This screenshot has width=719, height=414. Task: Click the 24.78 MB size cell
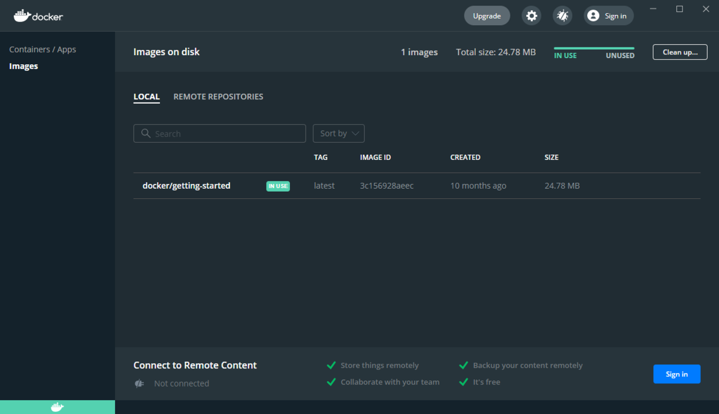point(562,186)
